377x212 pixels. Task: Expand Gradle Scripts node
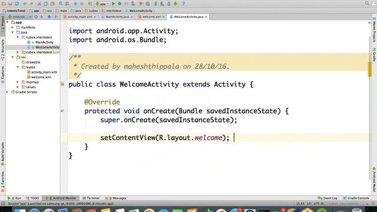(8, 92)
